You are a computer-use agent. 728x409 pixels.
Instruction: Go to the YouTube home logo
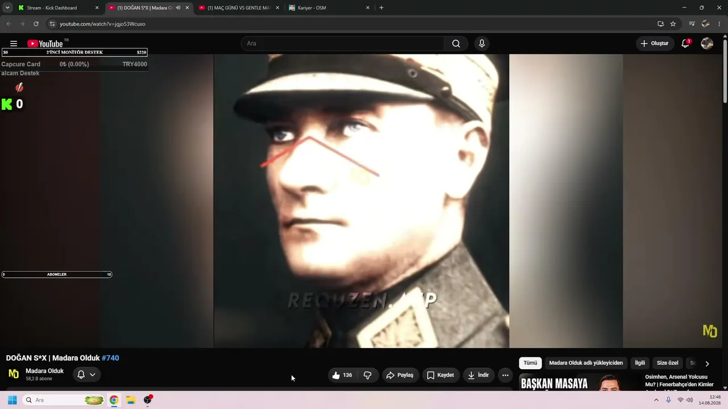tap(45, 44)
